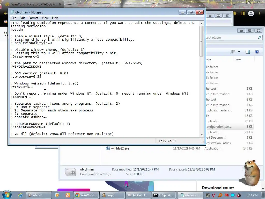Switch to the All Data E... taskbar button
This screenshot has width=265, height=199.
click(138, 195)
